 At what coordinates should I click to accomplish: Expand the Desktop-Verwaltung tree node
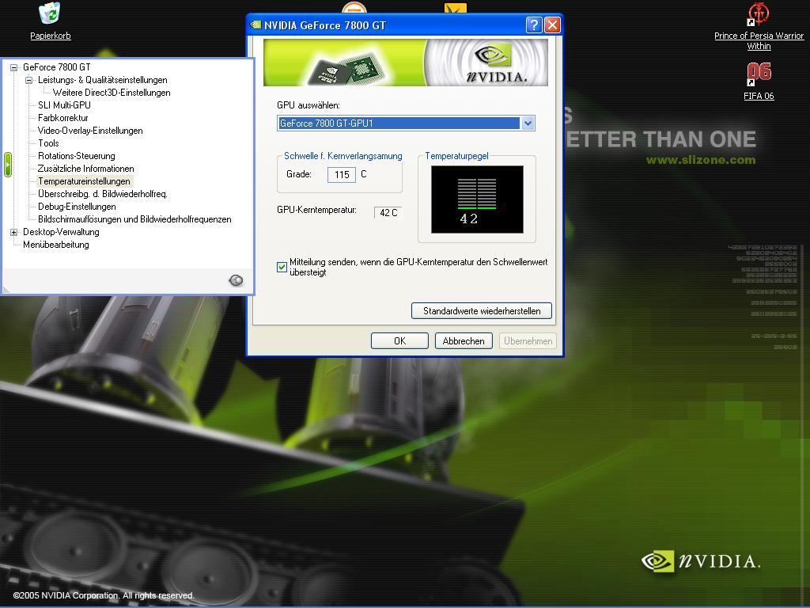pyautogui.click(x=14, y=232)
